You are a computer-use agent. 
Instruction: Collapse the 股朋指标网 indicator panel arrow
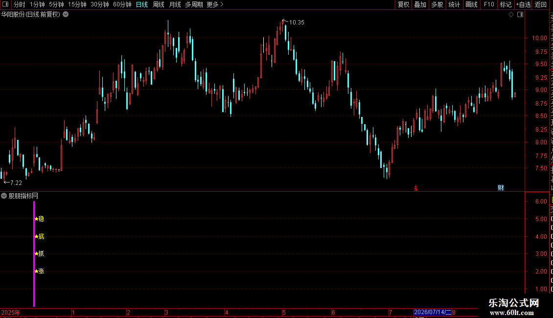[x=4, y=196]
